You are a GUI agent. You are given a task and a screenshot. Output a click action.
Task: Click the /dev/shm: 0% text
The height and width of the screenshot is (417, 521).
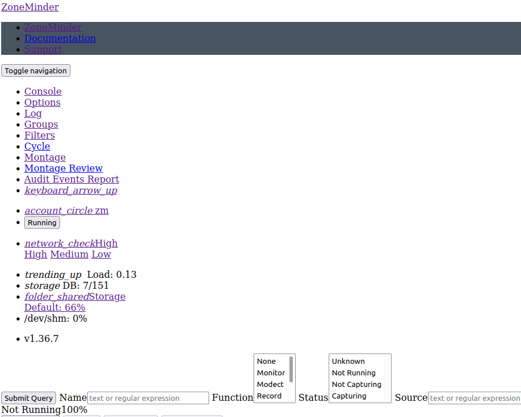click(x=55, y=318)
